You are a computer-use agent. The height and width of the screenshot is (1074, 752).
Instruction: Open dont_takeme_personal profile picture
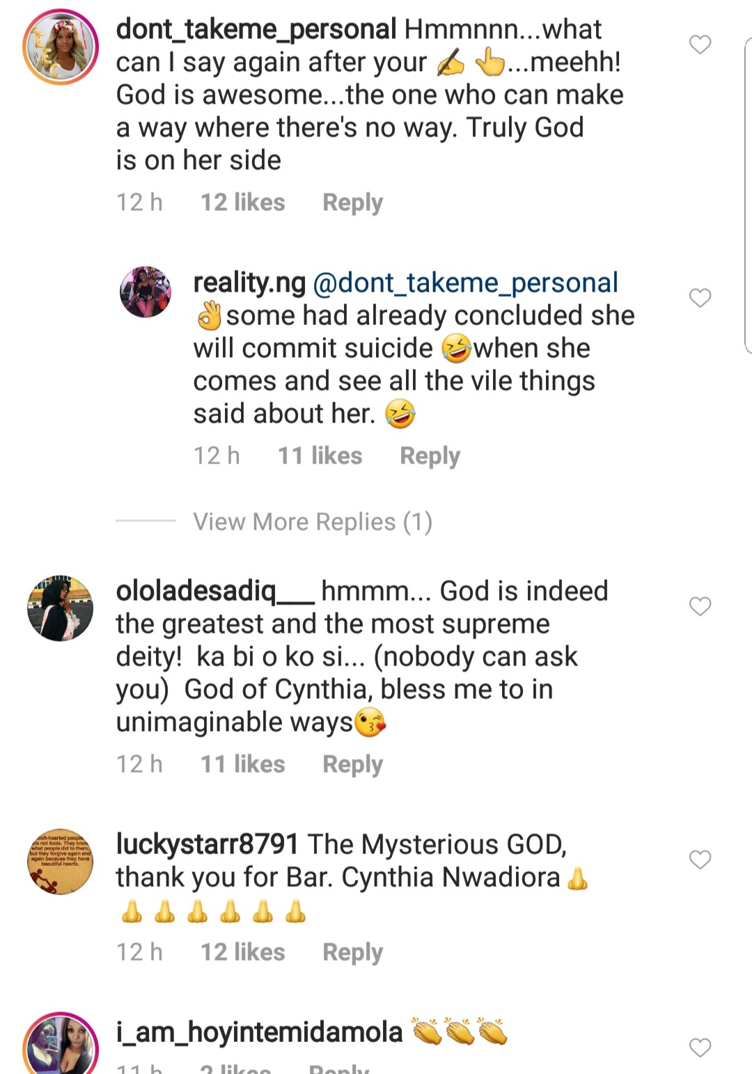click(x=61, y=47)
